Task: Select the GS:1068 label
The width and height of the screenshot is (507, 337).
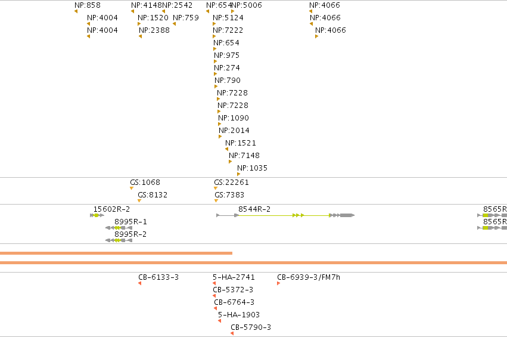Action: pos(145,183)
